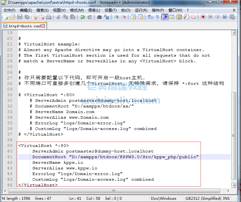Open the 插件(P) menu
The height and width of the screenshot is (202, 241).
pyautogui.click(x=158, y=10)
